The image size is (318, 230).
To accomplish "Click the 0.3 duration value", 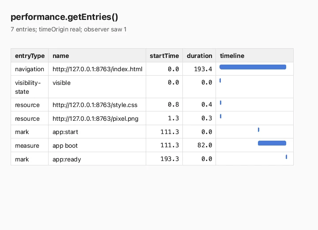I will (207, 118).
